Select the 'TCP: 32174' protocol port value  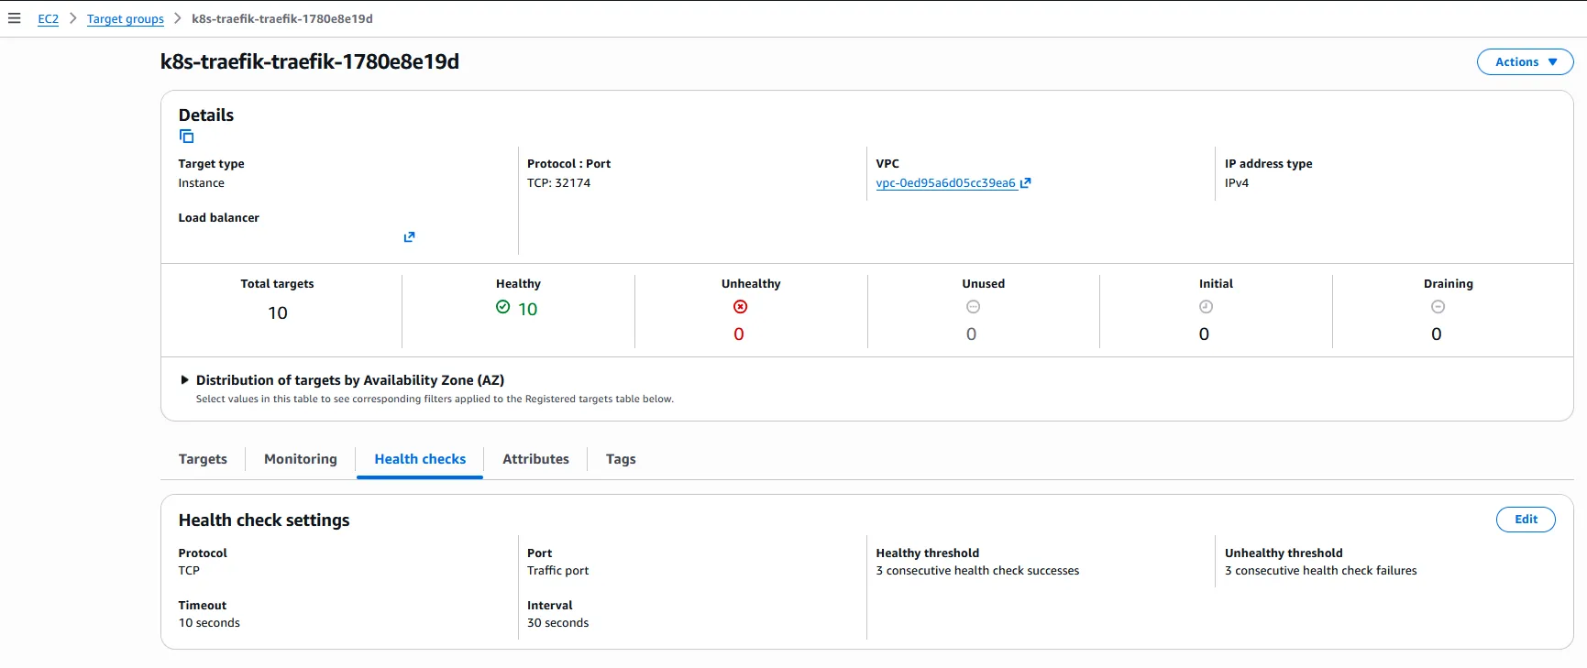[x=559, y=183]
